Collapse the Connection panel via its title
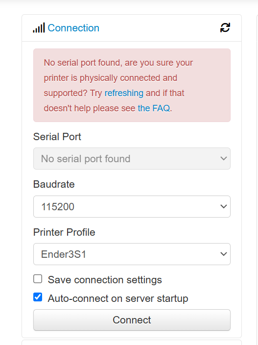The height and width of the screenshot is (345, 258). click(73, 28)
